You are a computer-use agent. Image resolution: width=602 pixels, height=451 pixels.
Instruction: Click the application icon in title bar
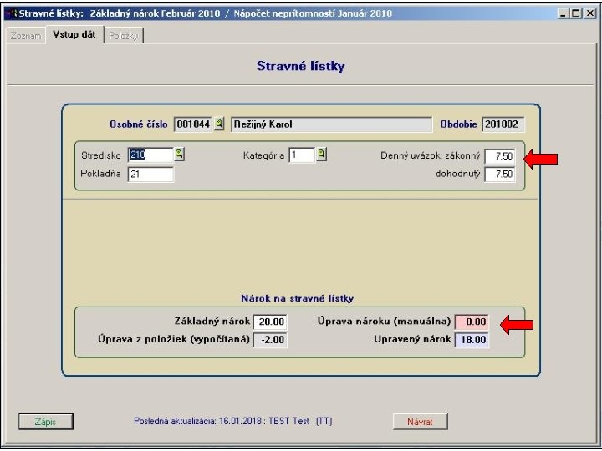[12, 13]
